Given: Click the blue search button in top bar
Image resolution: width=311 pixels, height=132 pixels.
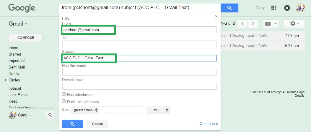Looking at the screenshot, I should [x=229, y=8].
